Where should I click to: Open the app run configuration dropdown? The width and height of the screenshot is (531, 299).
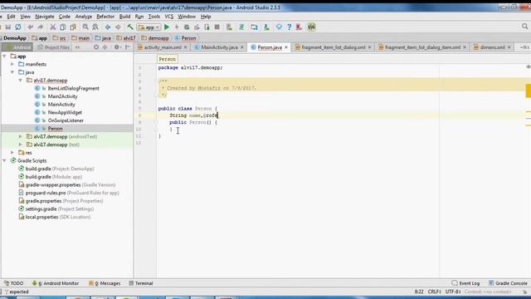[149, 27]
